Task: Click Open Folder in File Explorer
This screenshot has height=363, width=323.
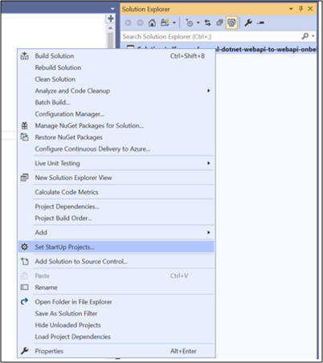Action: point(117,302)
